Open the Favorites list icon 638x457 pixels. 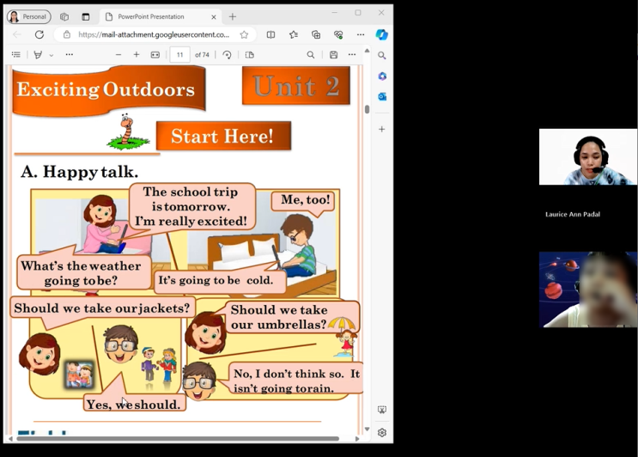294,34
